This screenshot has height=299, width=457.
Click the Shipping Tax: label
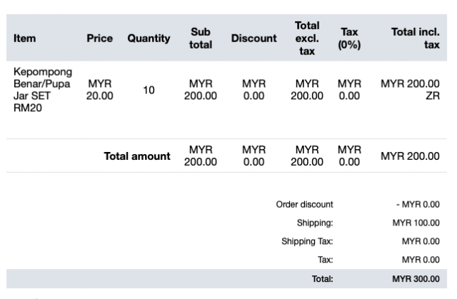coord(307,242)
